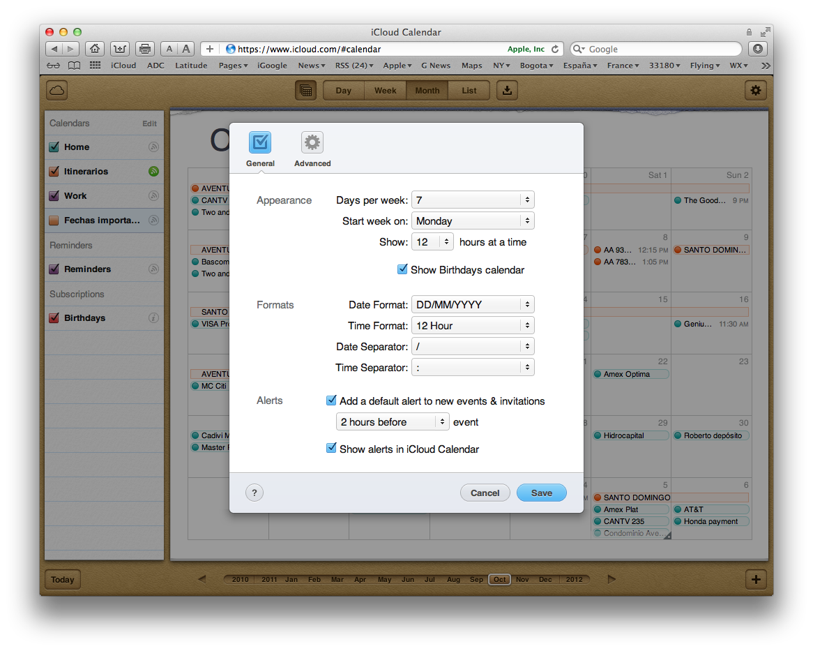This screenshot has width=813, height=651.
Task: Click the iCloud cloud icon
Action: [x=57, y=90]
